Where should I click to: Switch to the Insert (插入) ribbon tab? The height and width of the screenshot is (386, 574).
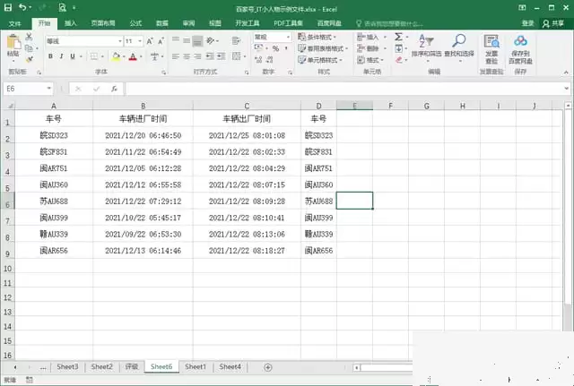(x=71, y=23)
